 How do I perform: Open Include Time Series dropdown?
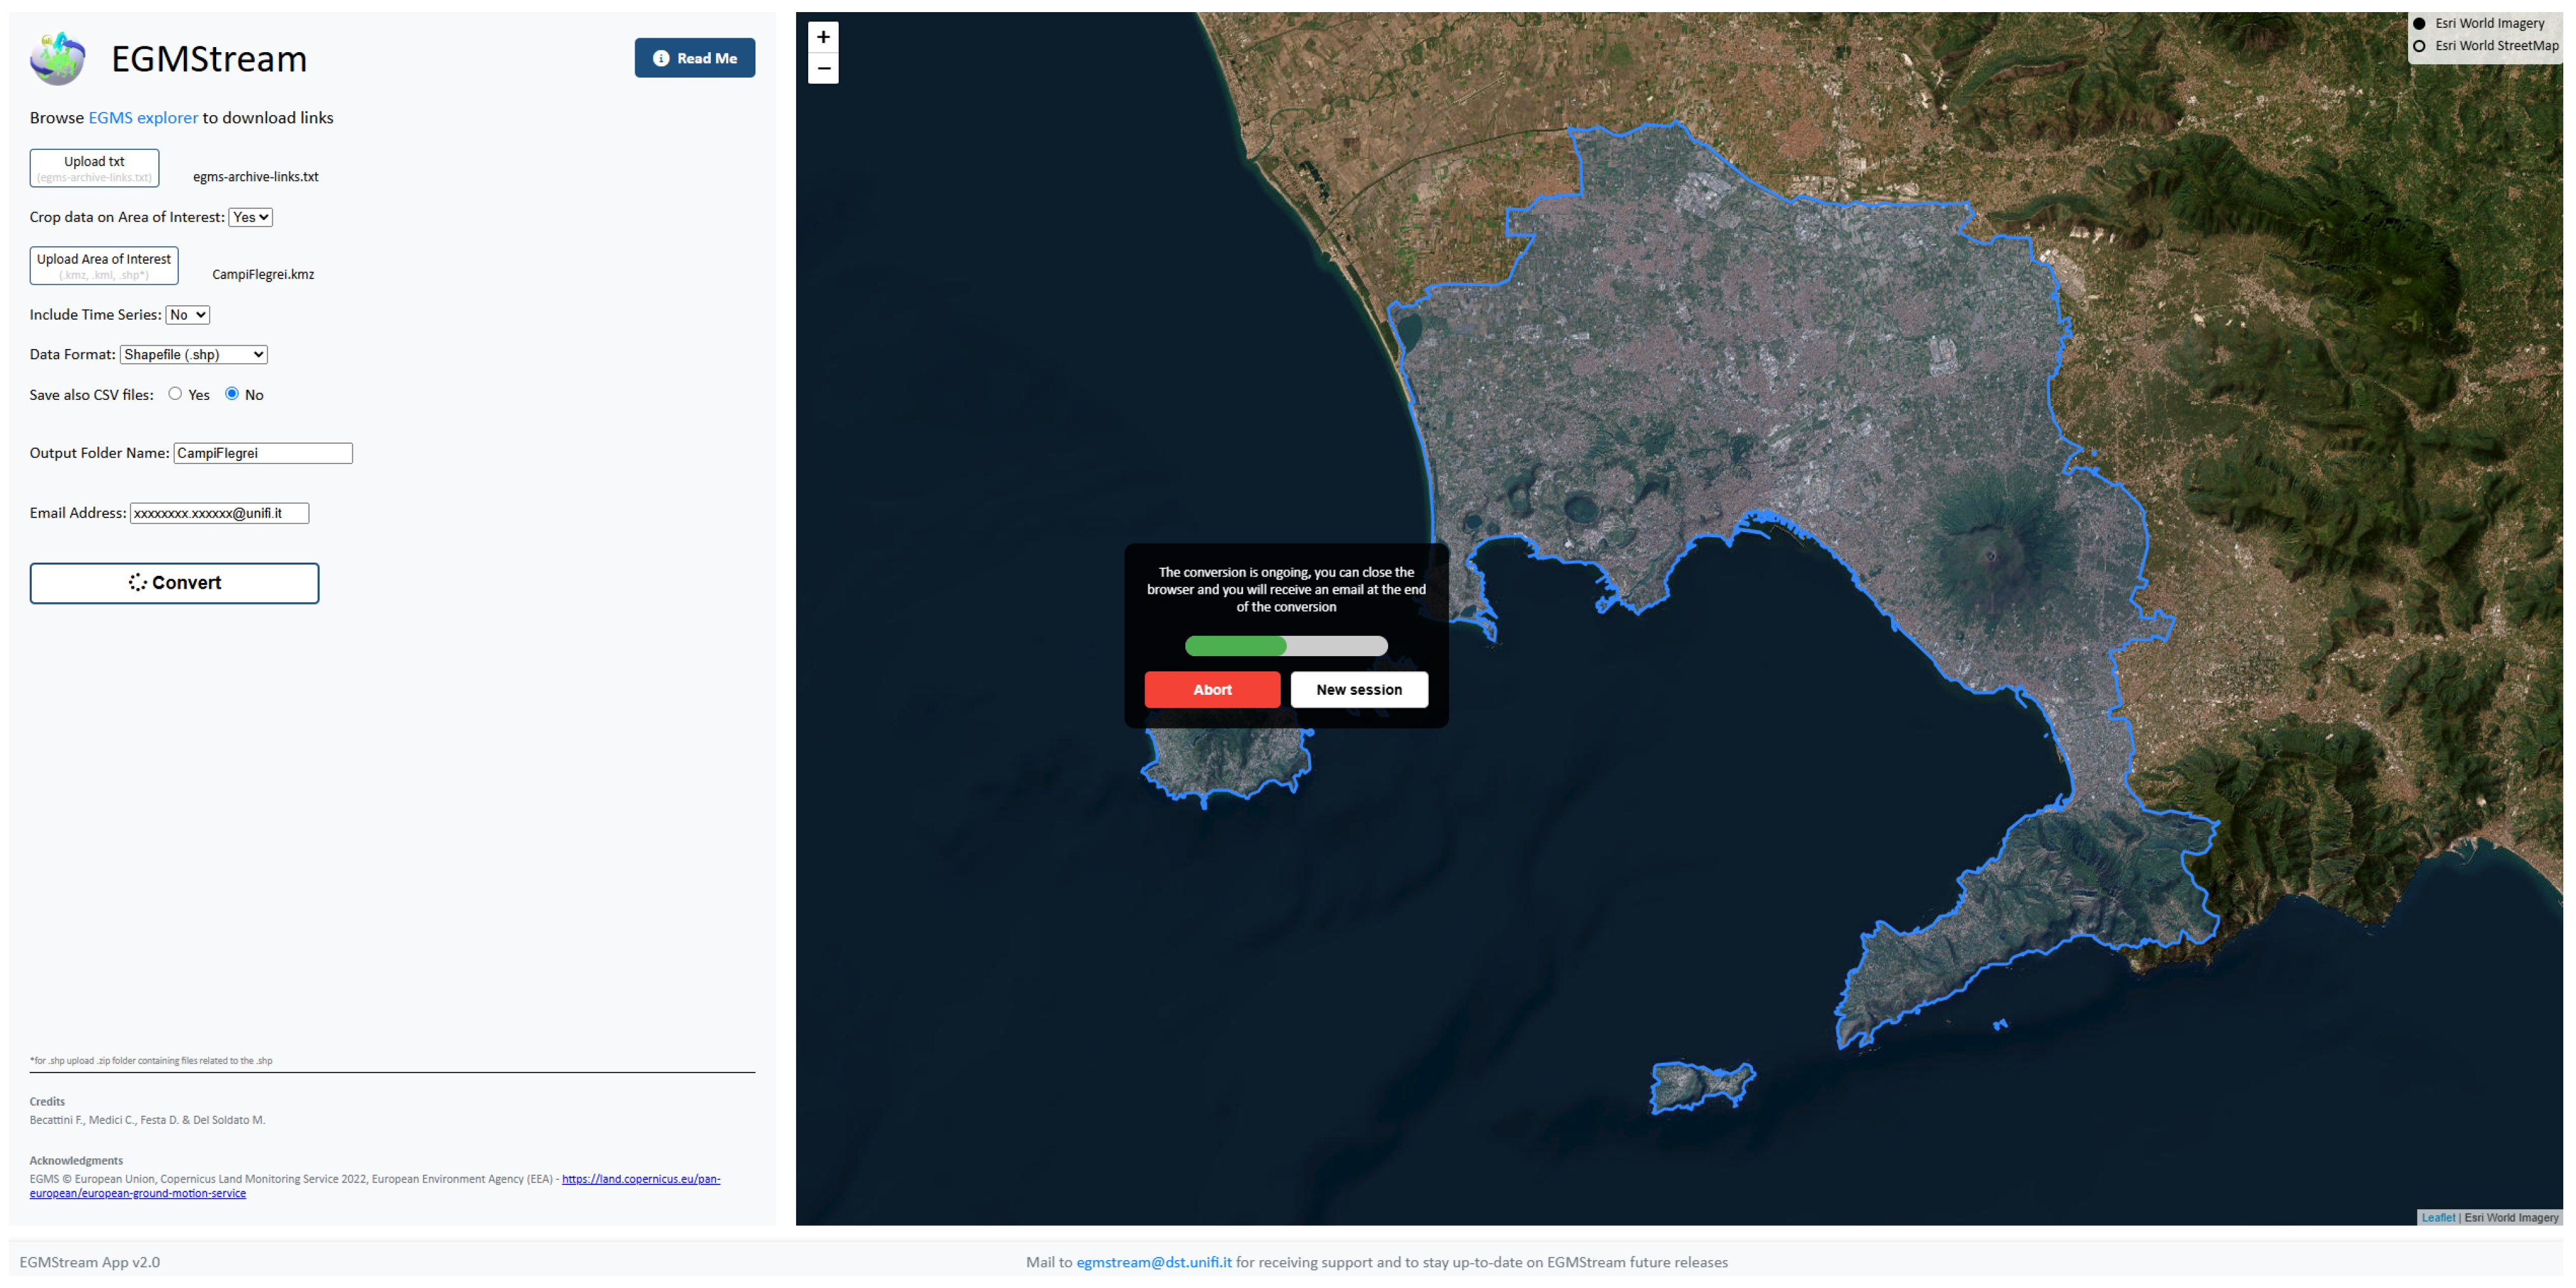(187, 315)
